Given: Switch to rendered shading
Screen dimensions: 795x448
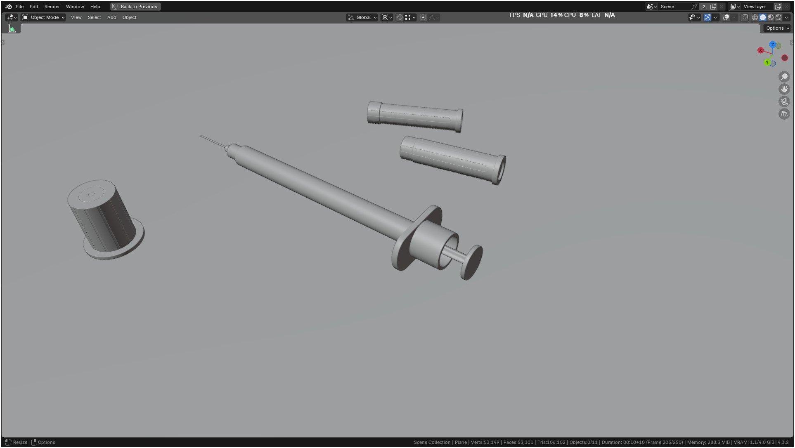Looking at the screenshot, I should (x=778, y=17).
